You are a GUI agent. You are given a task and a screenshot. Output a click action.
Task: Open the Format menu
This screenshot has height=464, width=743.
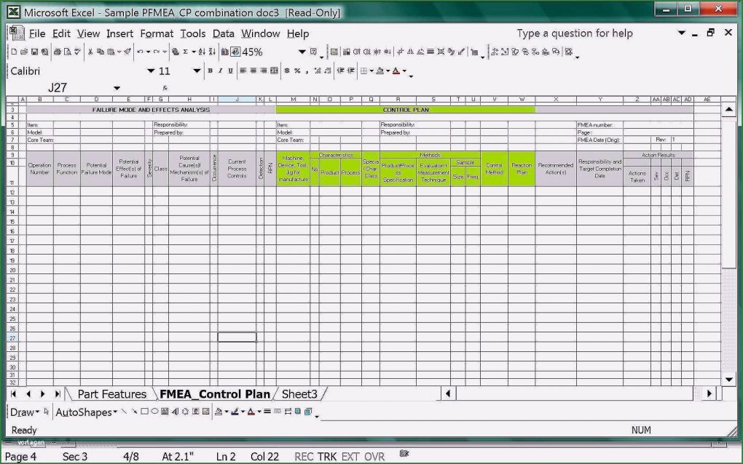[x=157, y=33]
